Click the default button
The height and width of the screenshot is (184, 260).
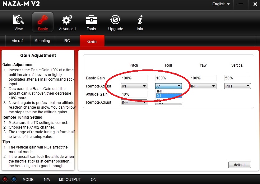tap(239, 165)
